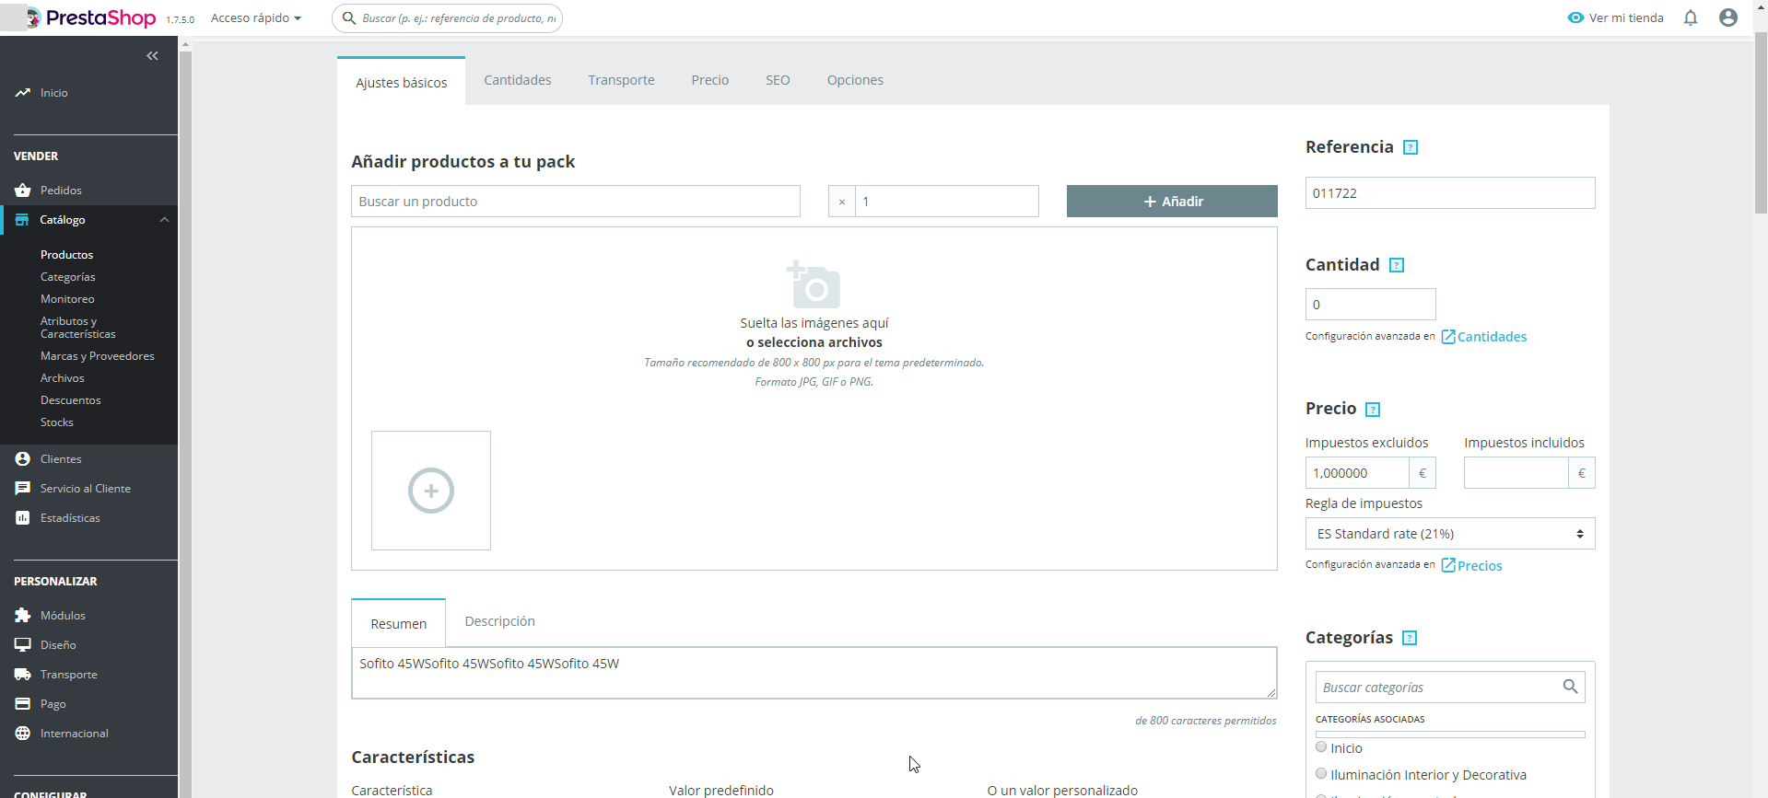Image resolution: width=1768 pixels, height=798 pixels.
Task: Open Stocks in Catálogo submenu
Action: point(57,422)
